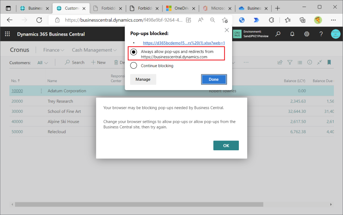Viewport: 343px width, 215px height.
Task: Open the Customers All view dropdown
Action: (43, 63)
